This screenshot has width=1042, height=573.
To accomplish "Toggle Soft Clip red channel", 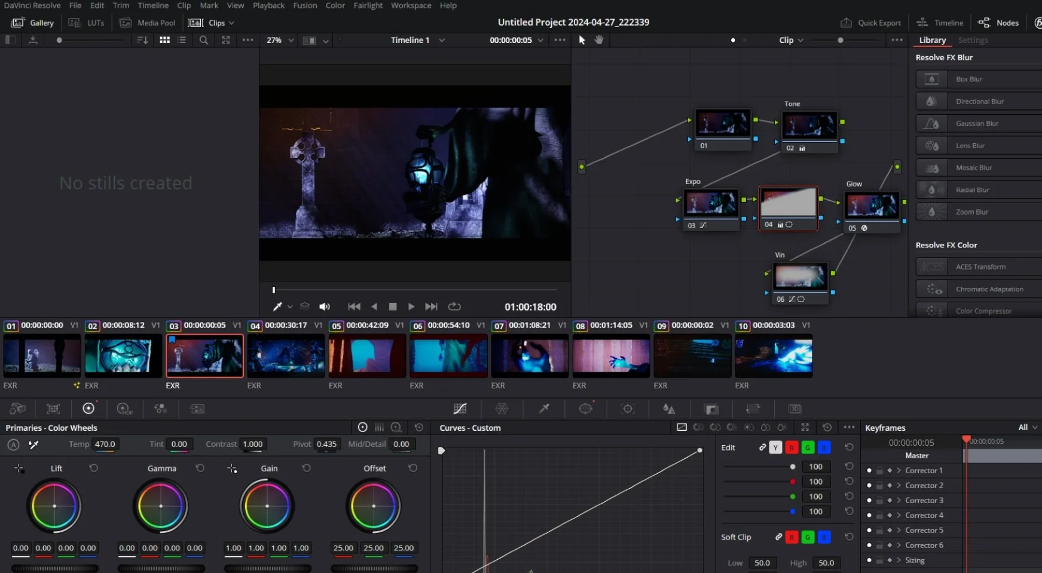I will tap(792, 537).
